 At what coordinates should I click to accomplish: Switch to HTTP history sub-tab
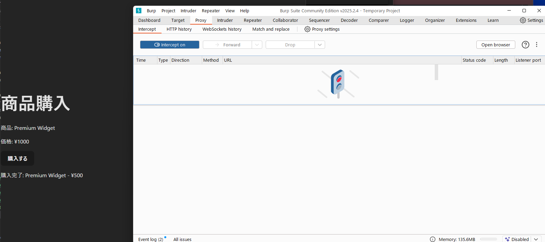(179, 29)
